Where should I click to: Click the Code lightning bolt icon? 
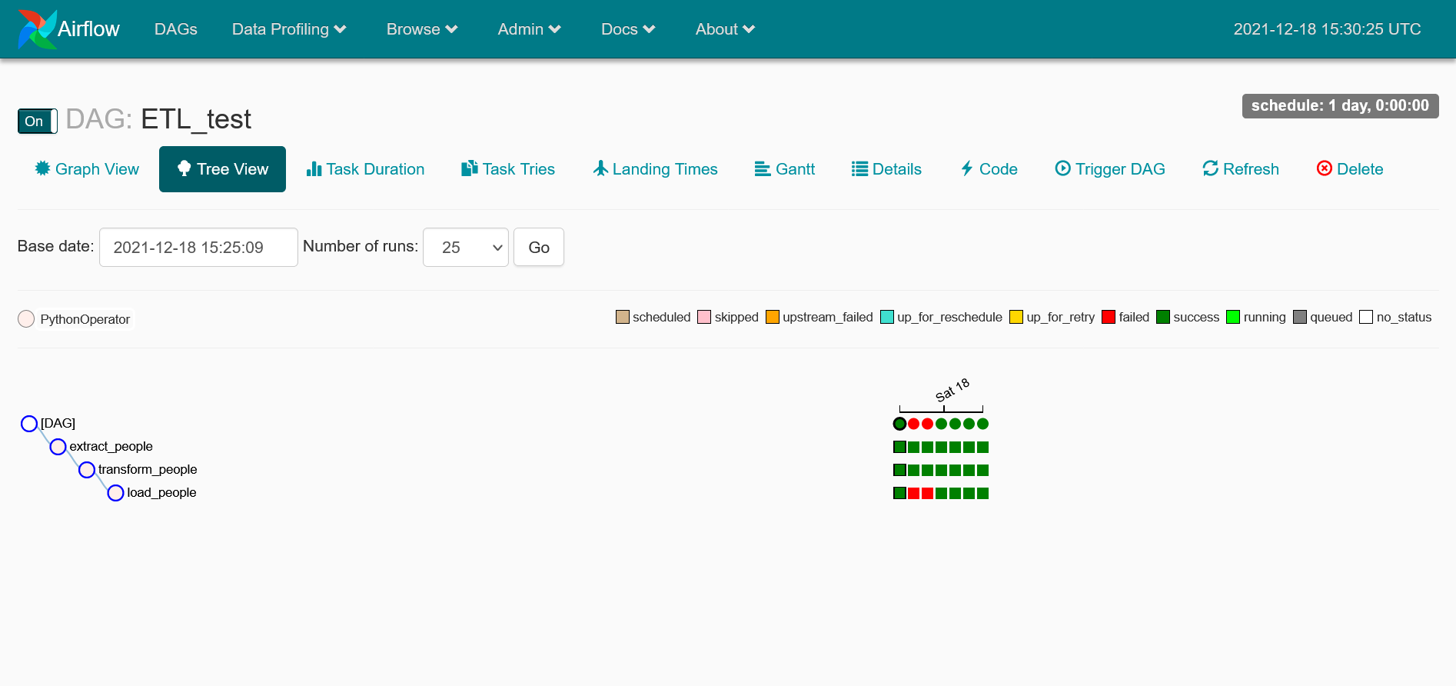967,168
